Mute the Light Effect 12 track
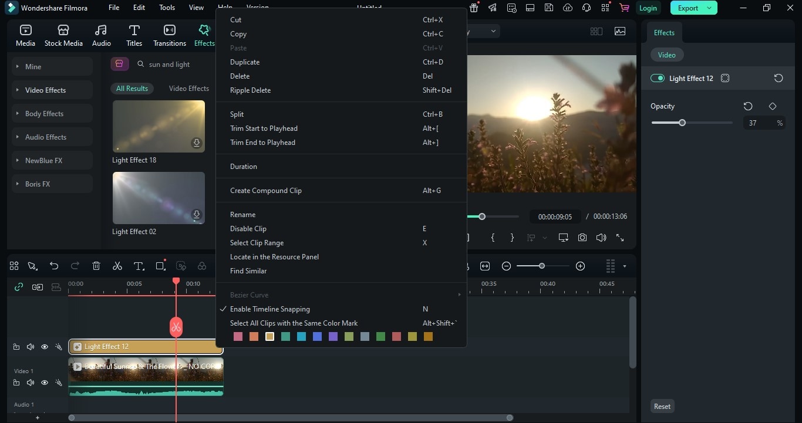The image size is (802, 423). point(31,347)
